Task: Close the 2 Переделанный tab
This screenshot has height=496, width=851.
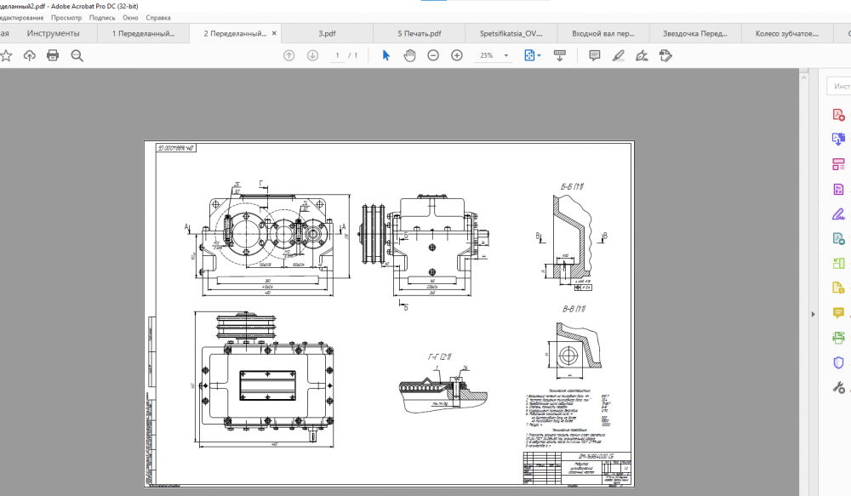Action: click(273, 34)
